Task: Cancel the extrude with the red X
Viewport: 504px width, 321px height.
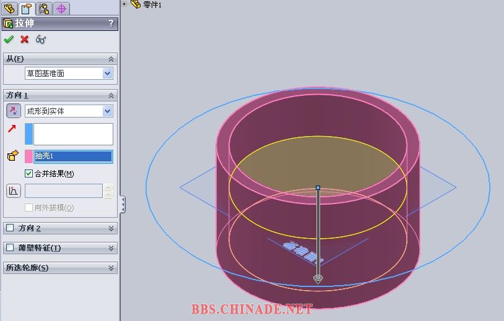Action: click(x=24, y=40)
